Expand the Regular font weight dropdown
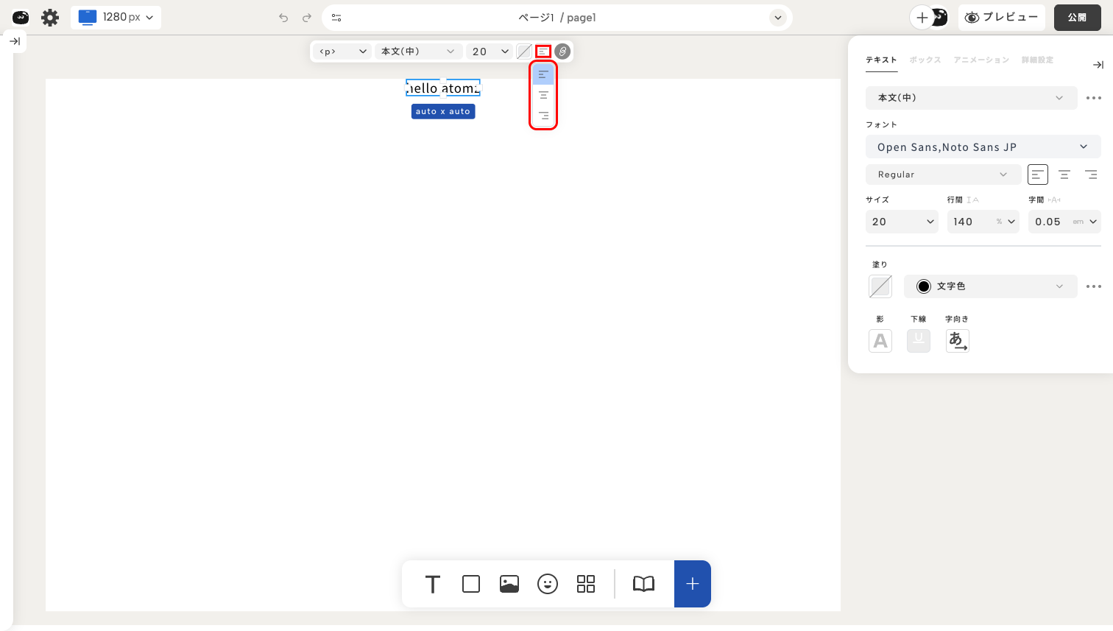 (x=943, y=175)
